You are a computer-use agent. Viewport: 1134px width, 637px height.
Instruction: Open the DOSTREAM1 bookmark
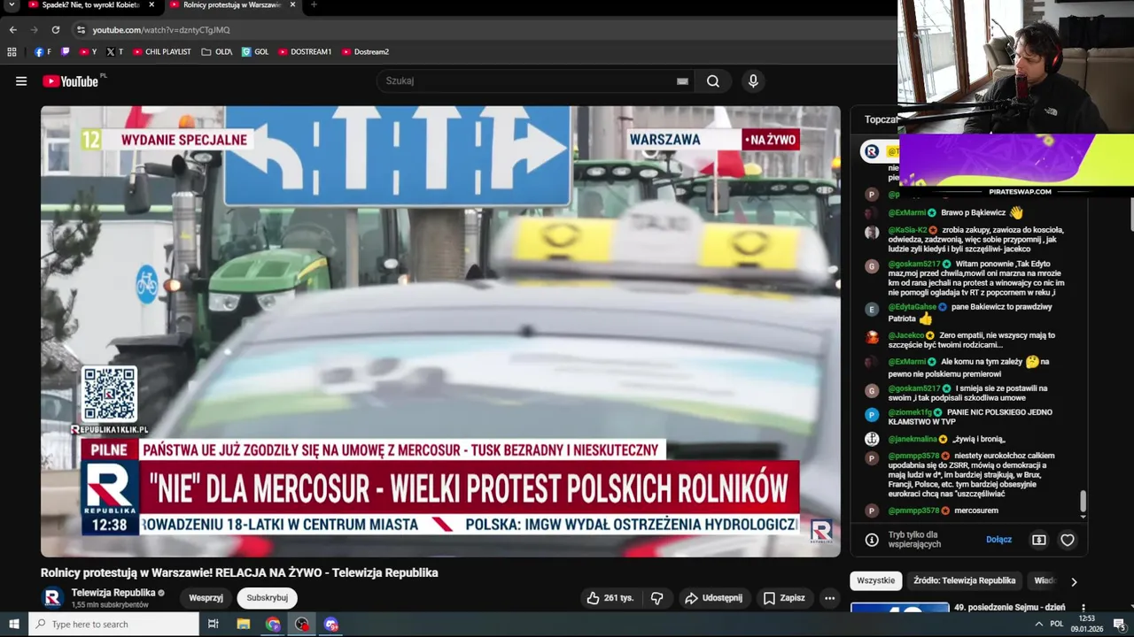(305, 52)
